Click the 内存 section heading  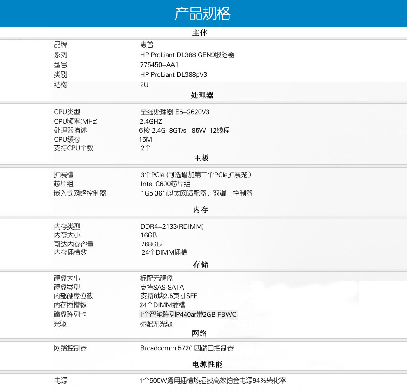201,209
